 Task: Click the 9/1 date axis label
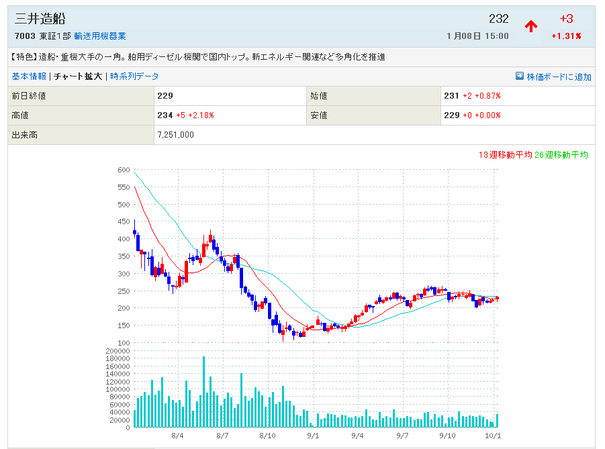pos(313,436)
